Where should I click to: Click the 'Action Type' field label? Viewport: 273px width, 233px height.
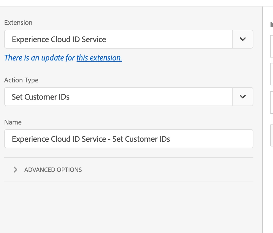click(21, 80)
